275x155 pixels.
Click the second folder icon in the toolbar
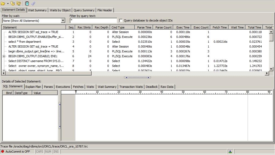click(13, 3)
